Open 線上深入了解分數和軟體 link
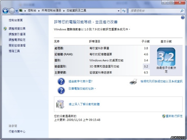 click(84, 104)
